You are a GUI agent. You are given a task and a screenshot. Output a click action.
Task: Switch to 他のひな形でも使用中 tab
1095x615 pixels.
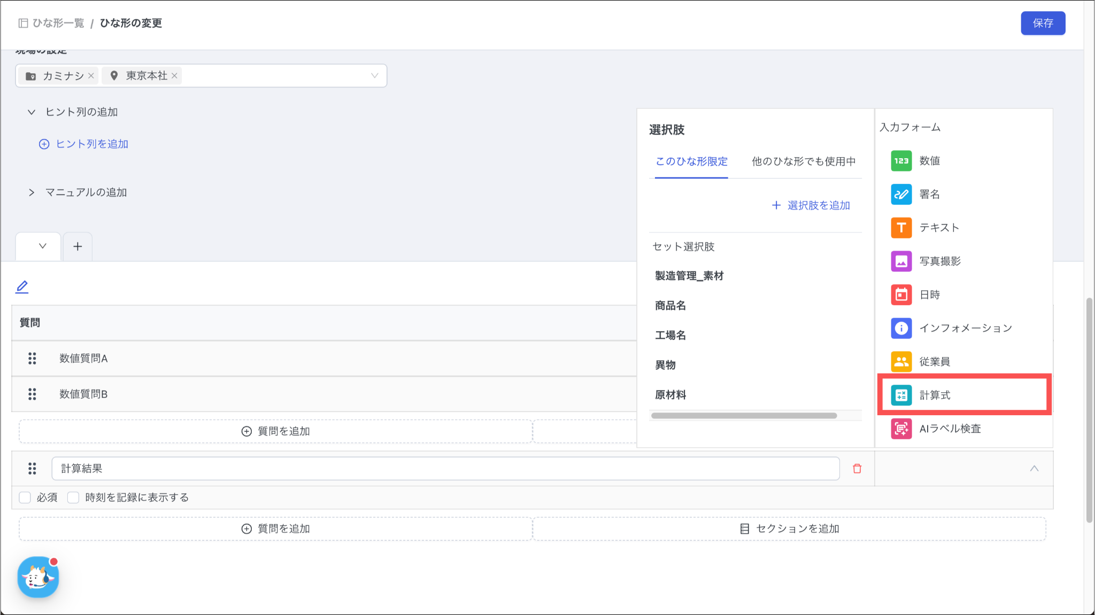pos(803,161)
